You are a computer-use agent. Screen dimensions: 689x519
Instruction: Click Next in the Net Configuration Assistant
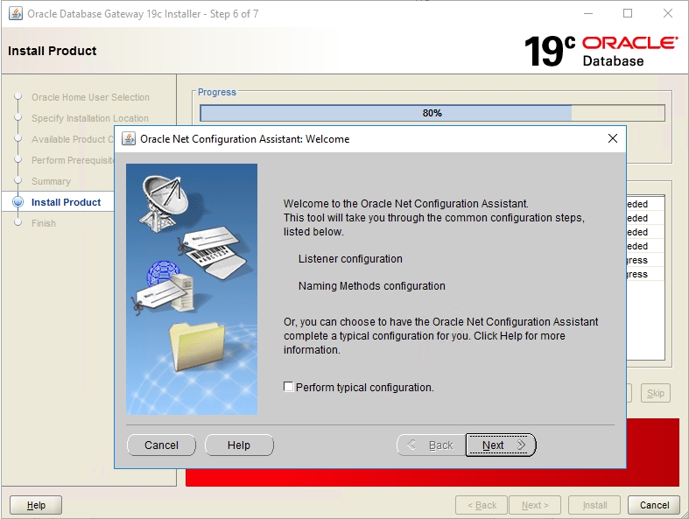(x=501, y=445)
